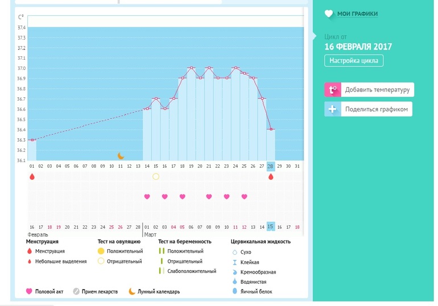Viewport: 438px width, 306px height.
Task: Select highlighted cycle day 28 on the axis
Action: 271,166
